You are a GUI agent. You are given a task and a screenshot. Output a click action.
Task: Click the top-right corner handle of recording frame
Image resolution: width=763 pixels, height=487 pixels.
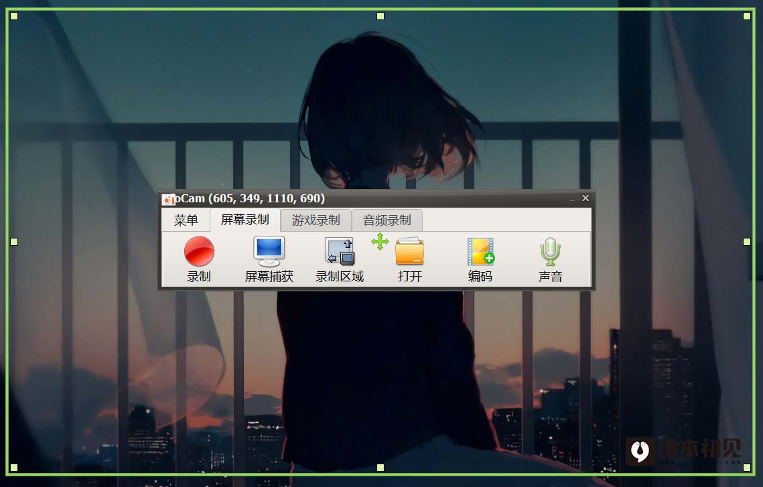tap(747, 16)
